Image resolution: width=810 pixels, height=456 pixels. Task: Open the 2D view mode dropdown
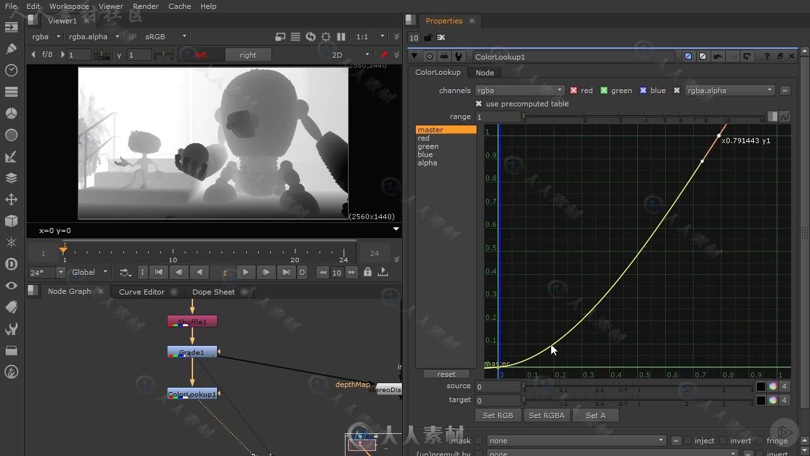pos(351,55)
